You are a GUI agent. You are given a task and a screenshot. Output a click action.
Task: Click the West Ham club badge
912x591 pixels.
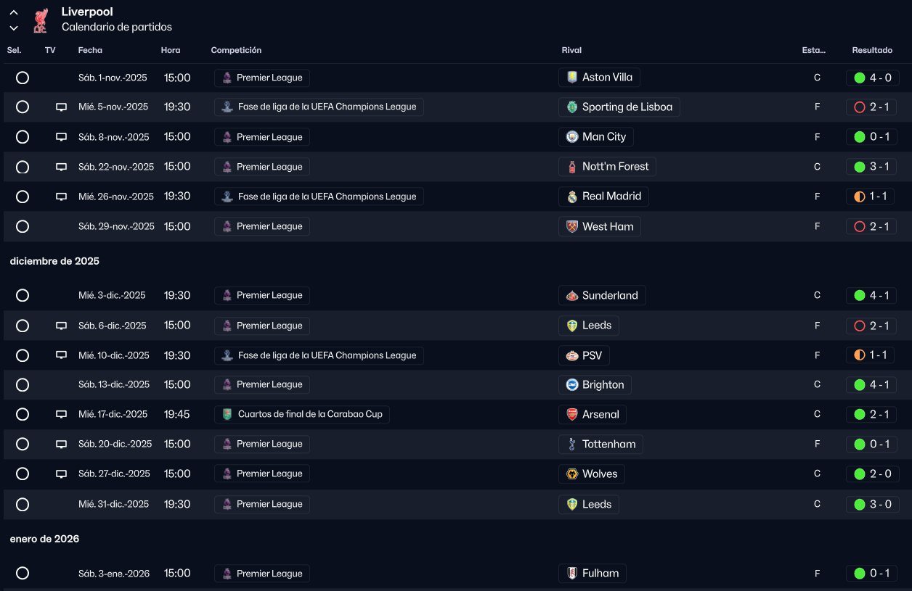click(x=571, y=226)
